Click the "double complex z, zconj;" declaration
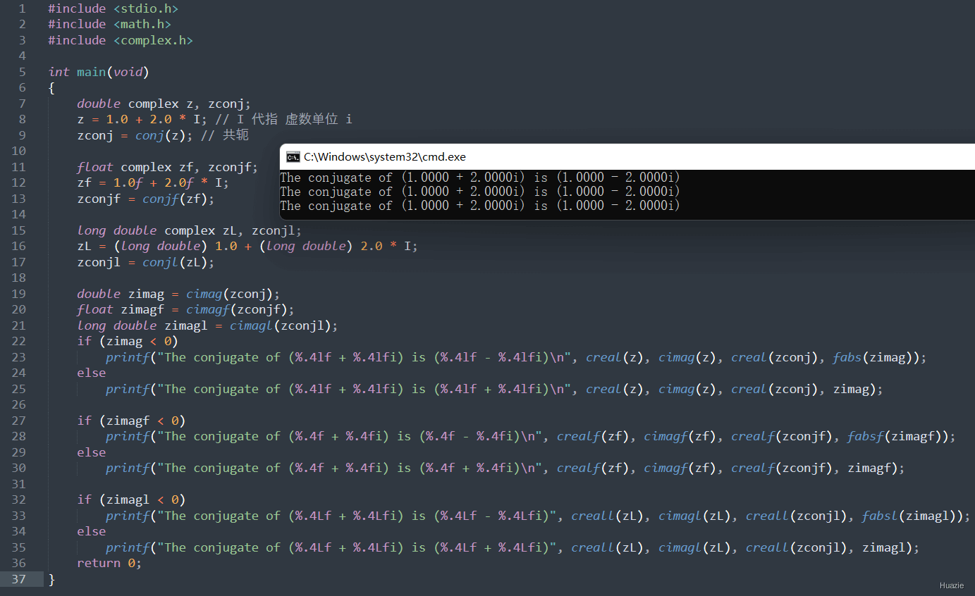This screenshot has width=975, height=596. point(164,104)
